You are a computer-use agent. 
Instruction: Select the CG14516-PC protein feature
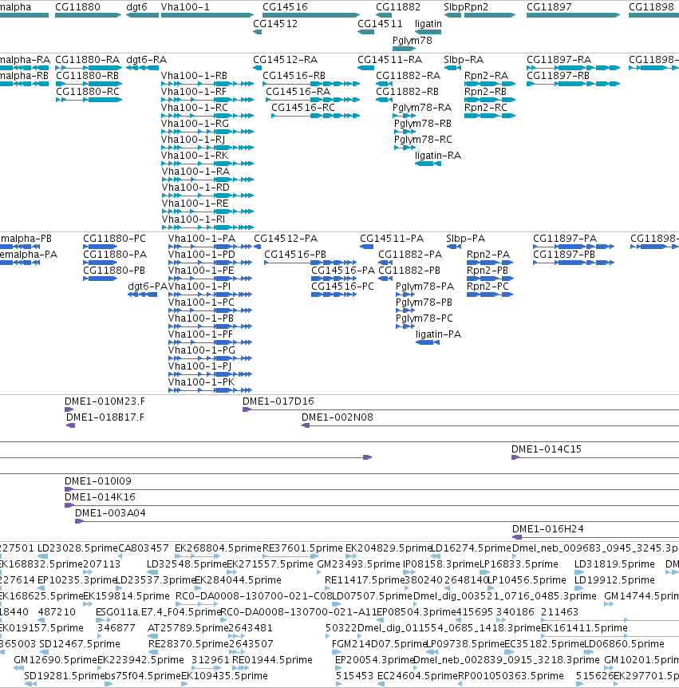click(x=334, y=295)
